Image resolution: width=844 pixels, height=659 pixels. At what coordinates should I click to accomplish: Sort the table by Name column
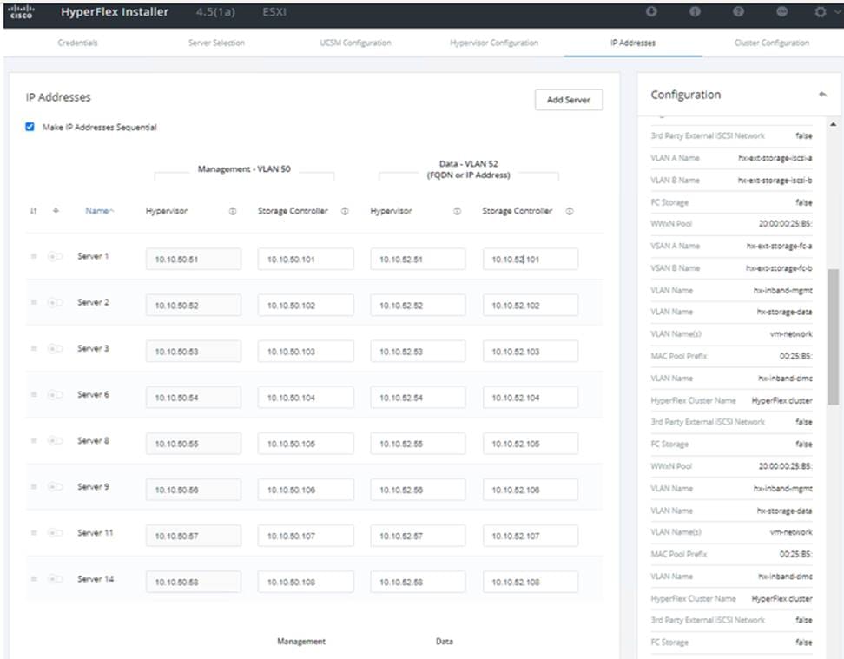point(99,211)
